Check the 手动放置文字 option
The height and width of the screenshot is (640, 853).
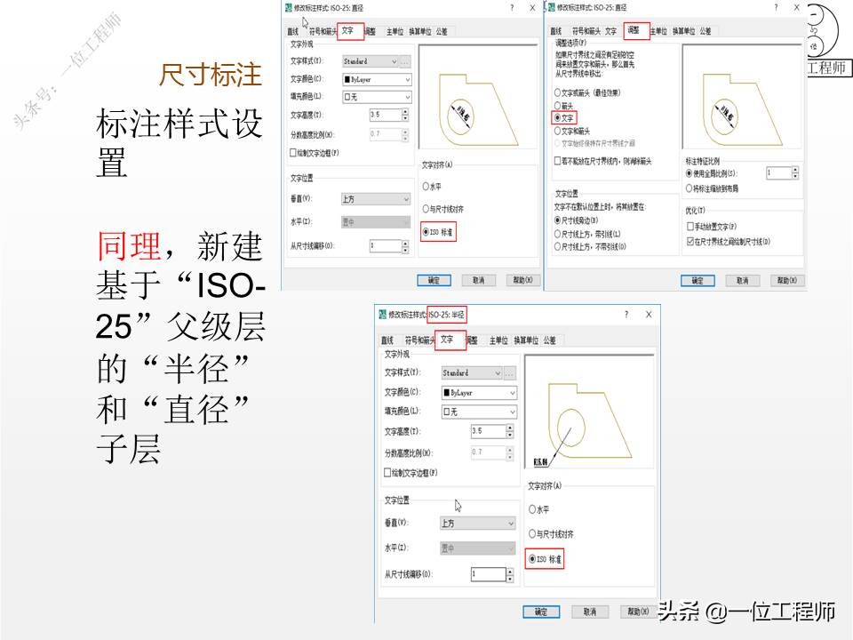click(x=690, y=226)
